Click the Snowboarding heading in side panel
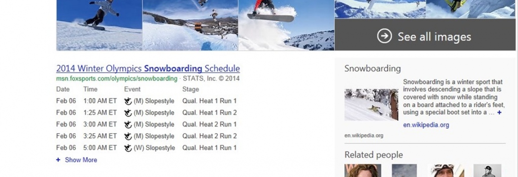This screenshot has height=177, width=518. (x=372, y=69)
